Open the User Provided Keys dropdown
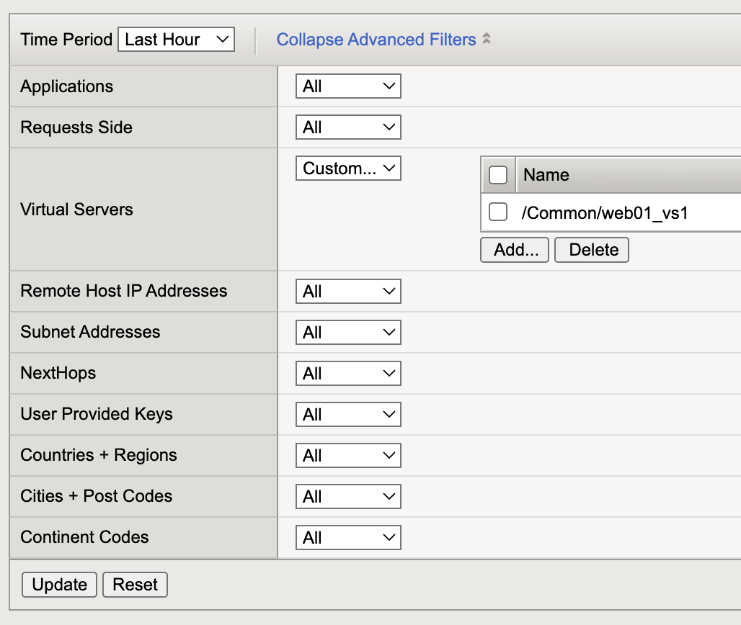 point(348,415)
